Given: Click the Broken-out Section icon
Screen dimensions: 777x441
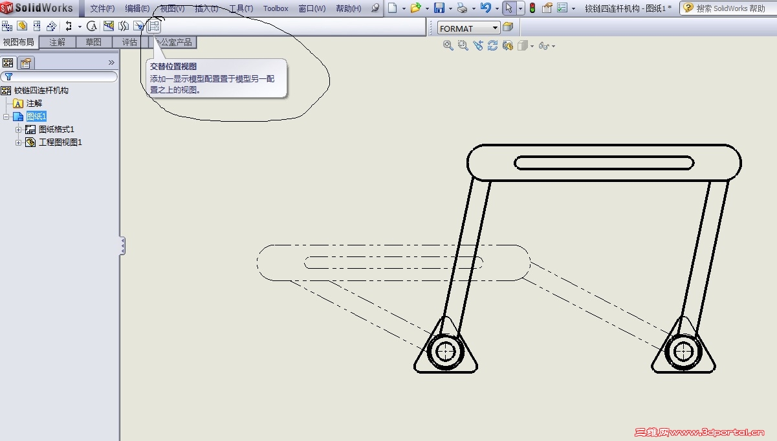Looking at the screenshot, I should (x=109, y=27).
